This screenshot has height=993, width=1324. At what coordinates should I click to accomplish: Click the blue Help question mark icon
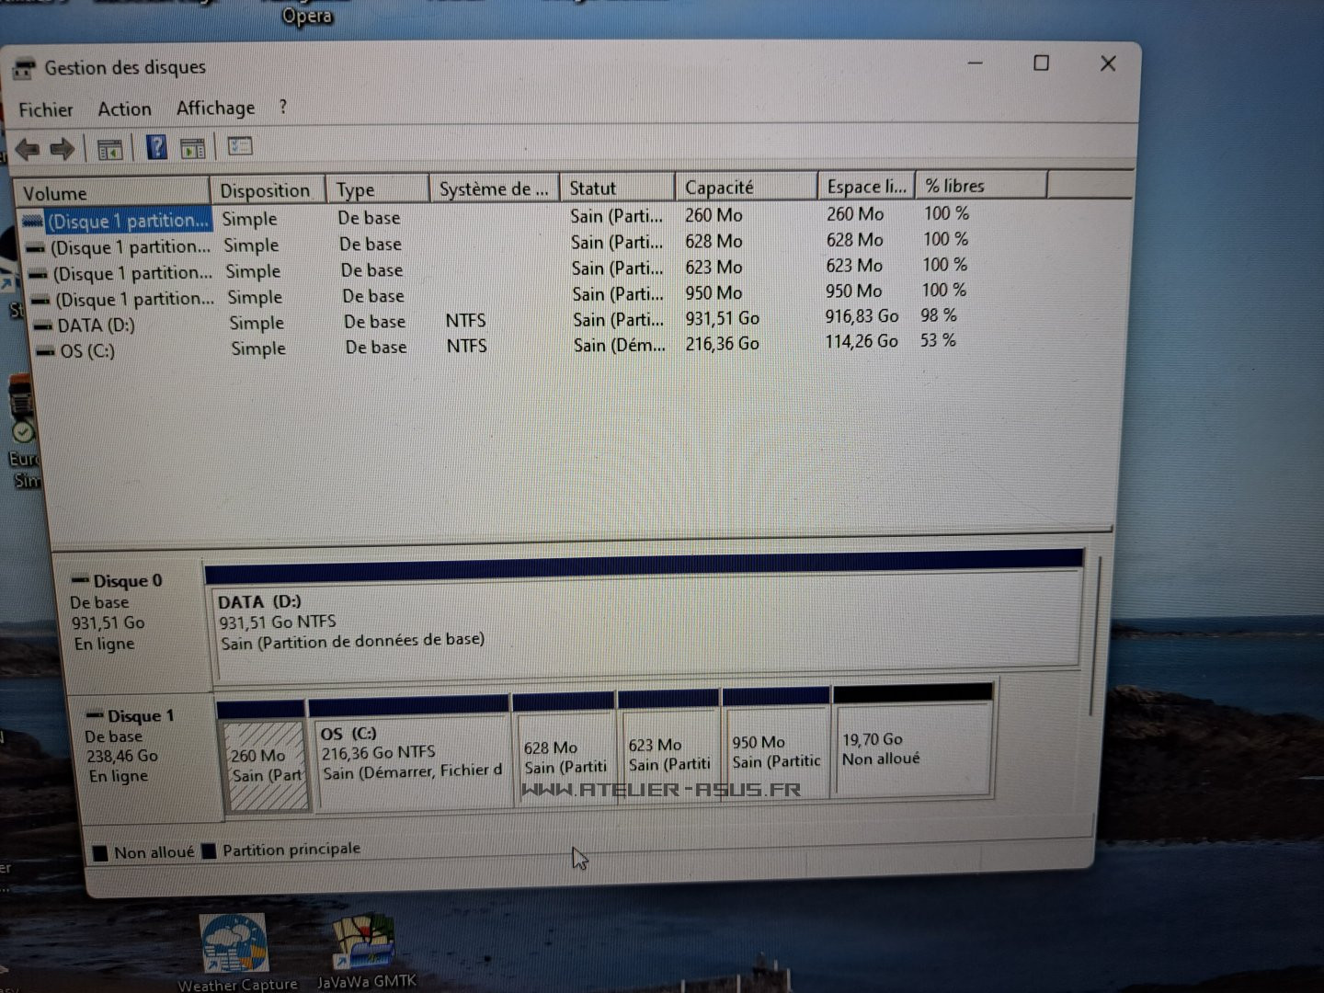156,147
